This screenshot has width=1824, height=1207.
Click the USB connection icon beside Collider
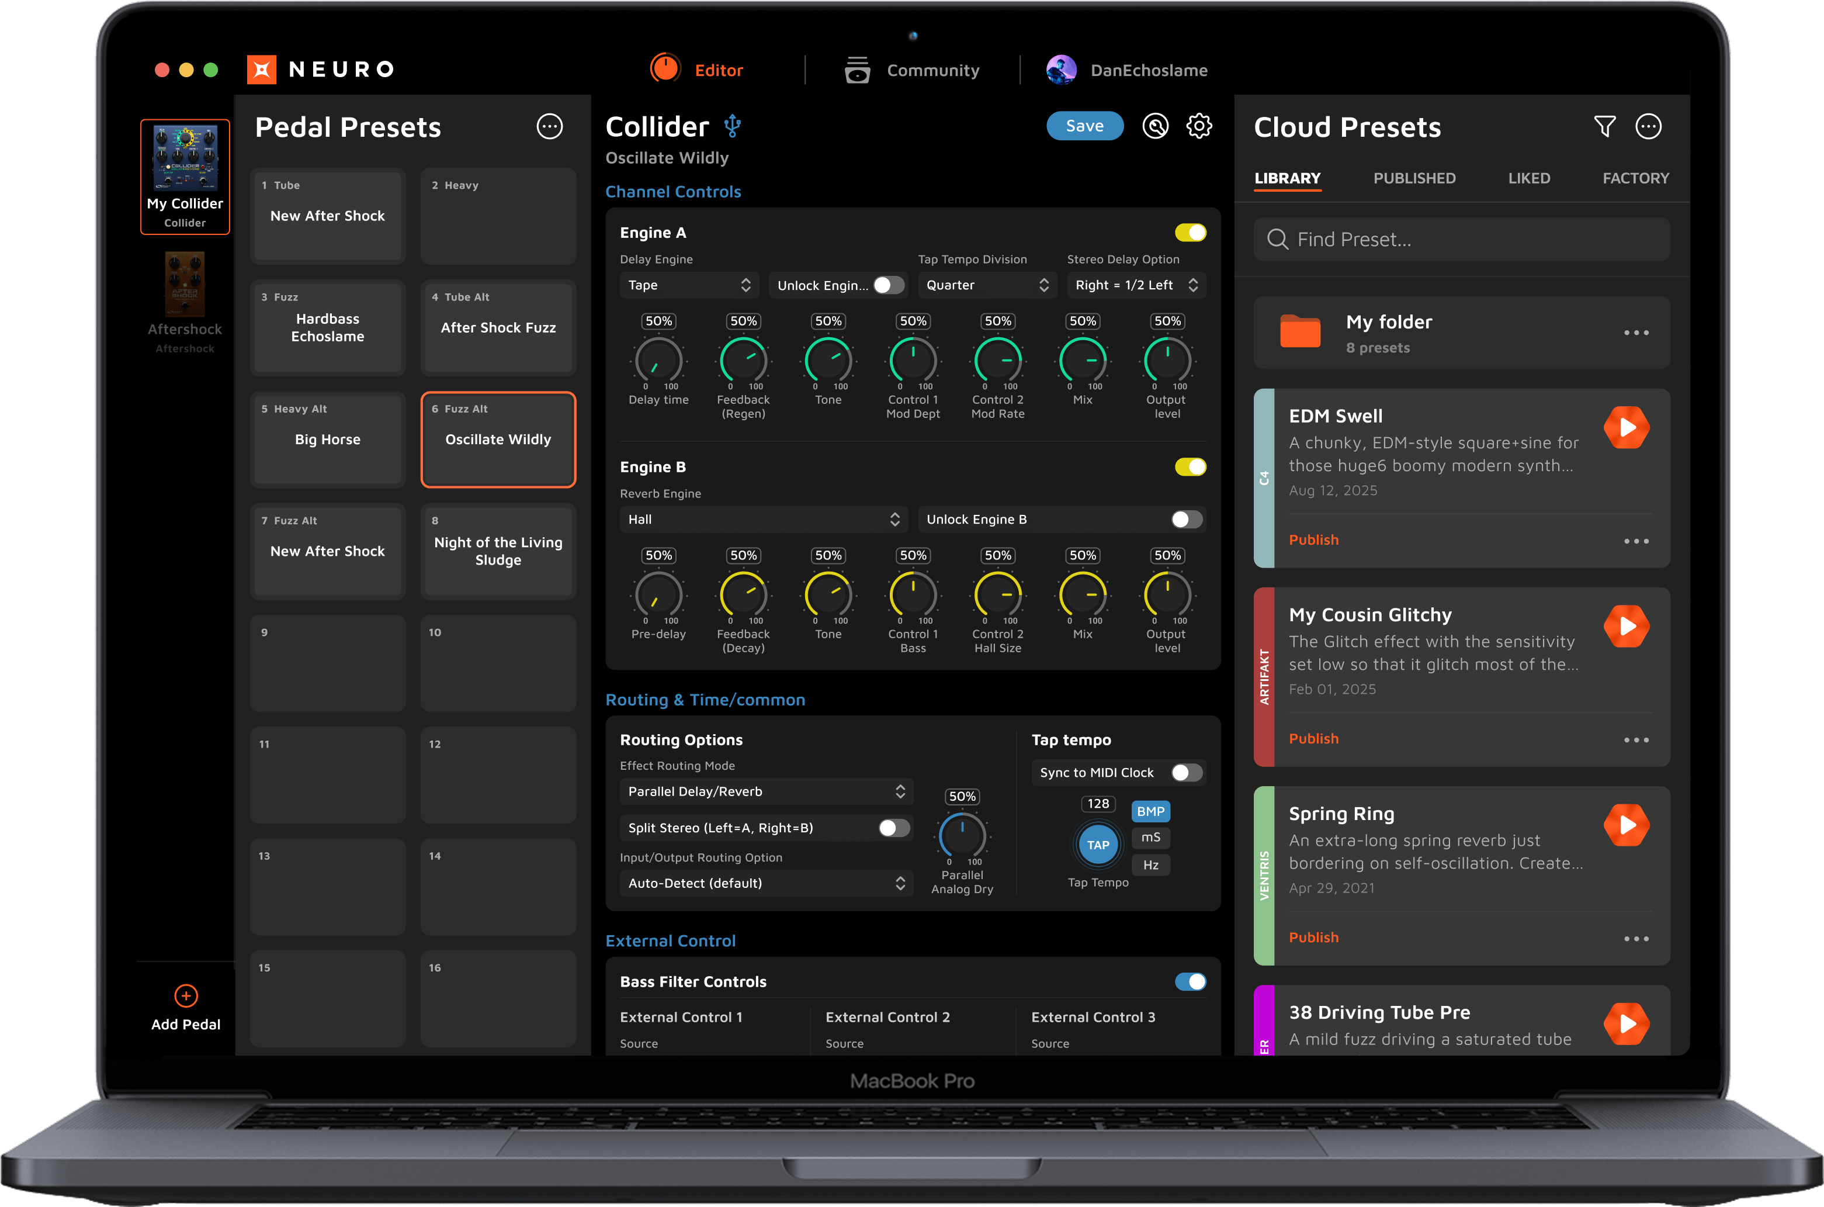(733, 126)
